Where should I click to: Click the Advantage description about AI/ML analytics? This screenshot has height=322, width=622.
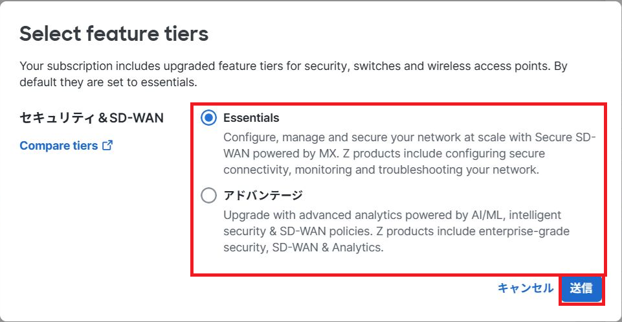pyautogui.click(x=397, y=231)
